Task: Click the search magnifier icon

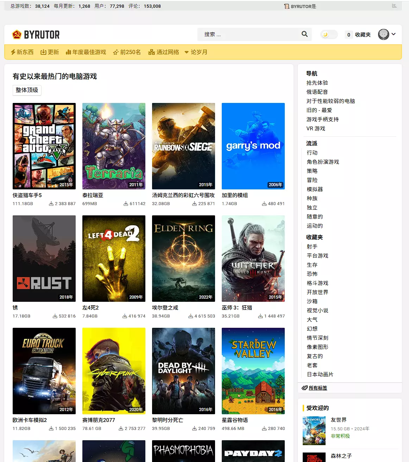Action: tap(304, 34)
